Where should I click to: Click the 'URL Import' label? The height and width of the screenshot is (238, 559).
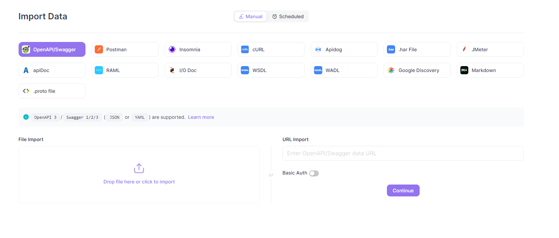coord(295,140)
